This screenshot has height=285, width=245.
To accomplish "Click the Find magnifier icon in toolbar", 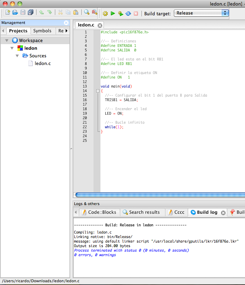I will point(87,13).
